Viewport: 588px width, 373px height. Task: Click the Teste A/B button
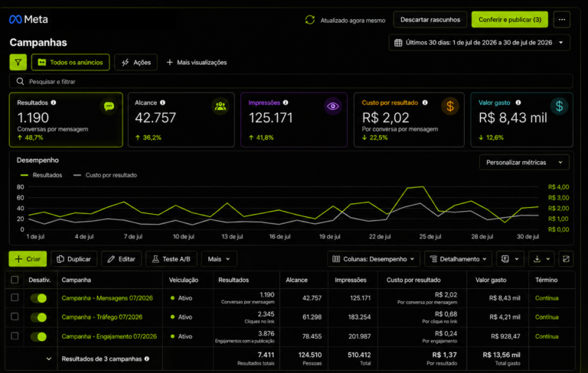click(171, 259)
